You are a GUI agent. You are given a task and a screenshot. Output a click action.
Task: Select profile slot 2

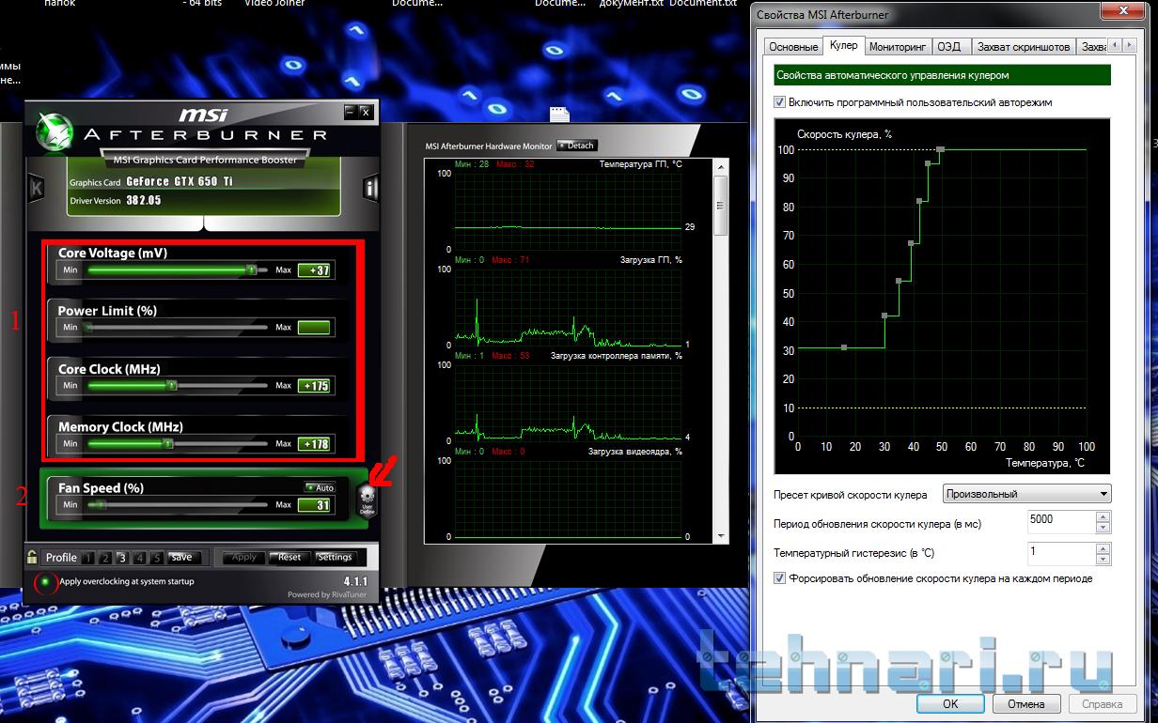pos(105,557)
